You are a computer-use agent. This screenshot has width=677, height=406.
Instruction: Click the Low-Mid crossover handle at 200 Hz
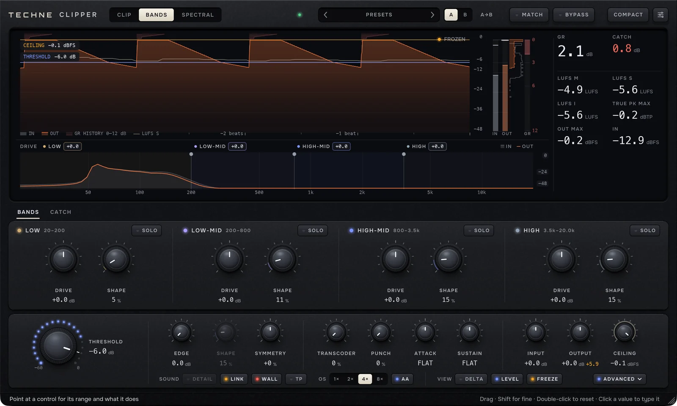(191, 154)
